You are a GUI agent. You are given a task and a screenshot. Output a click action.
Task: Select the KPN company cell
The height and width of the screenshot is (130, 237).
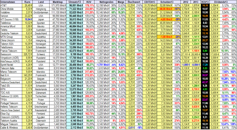pos(11,89)
